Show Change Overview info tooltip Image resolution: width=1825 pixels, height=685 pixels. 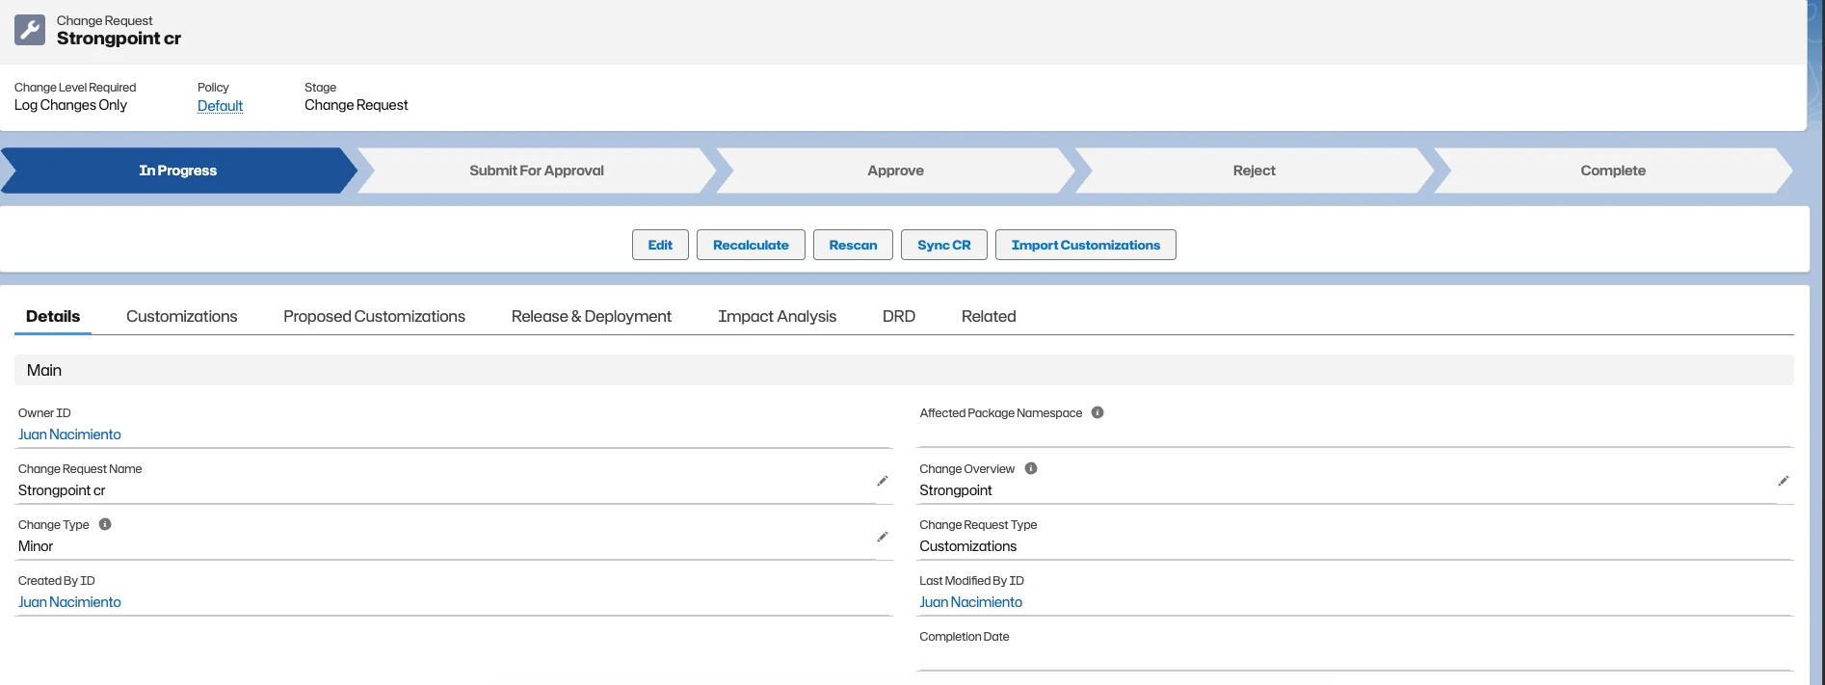click(x=1031, y=468)
